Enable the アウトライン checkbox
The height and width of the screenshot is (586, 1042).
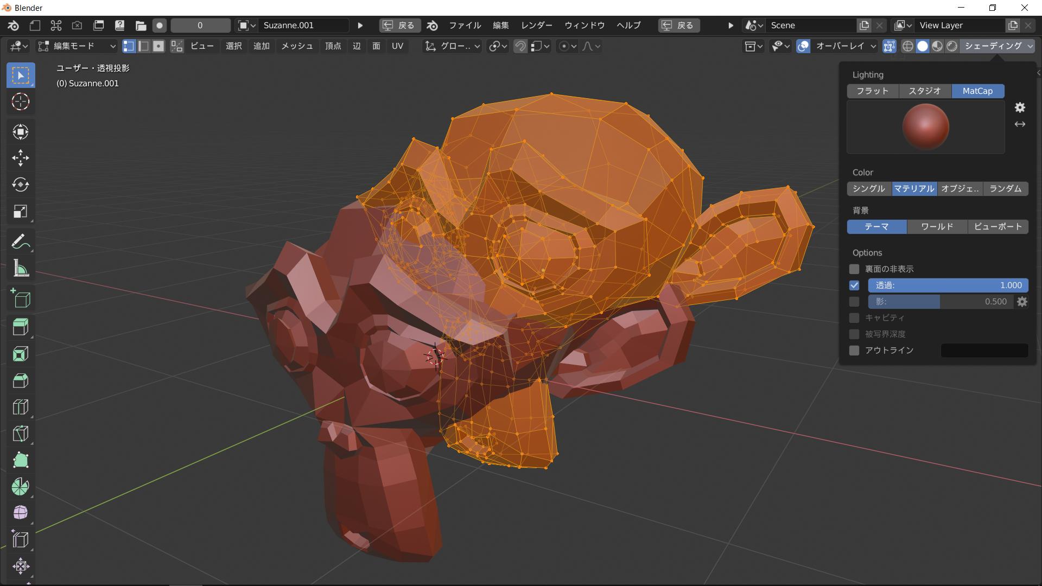coord(854,351)
